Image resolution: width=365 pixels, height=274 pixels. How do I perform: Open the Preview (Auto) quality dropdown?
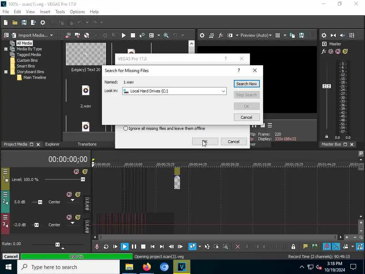coord(256,35)
